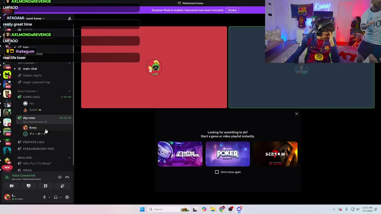Open server icon with 159 badge
The width and height of the screenshot is (381, 214).
[7, 132]
